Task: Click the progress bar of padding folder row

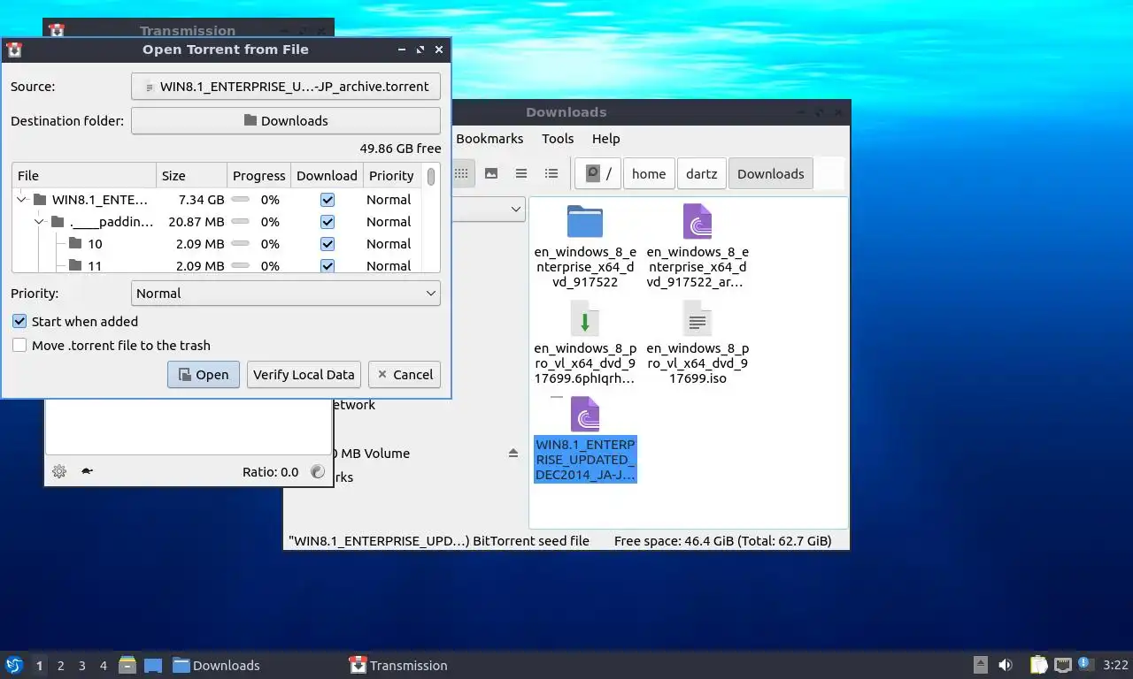Action: [240, 222]
